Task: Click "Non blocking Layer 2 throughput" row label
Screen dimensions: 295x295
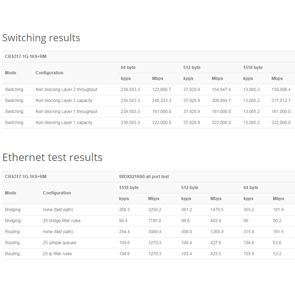Action: (66, 90)
